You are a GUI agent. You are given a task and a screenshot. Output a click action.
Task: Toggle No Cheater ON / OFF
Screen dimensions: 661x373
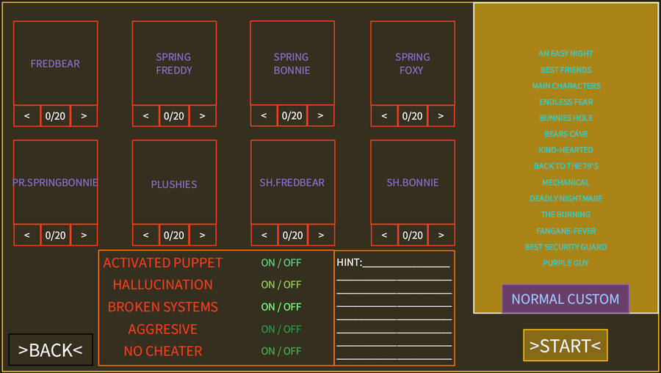(281, 351)
